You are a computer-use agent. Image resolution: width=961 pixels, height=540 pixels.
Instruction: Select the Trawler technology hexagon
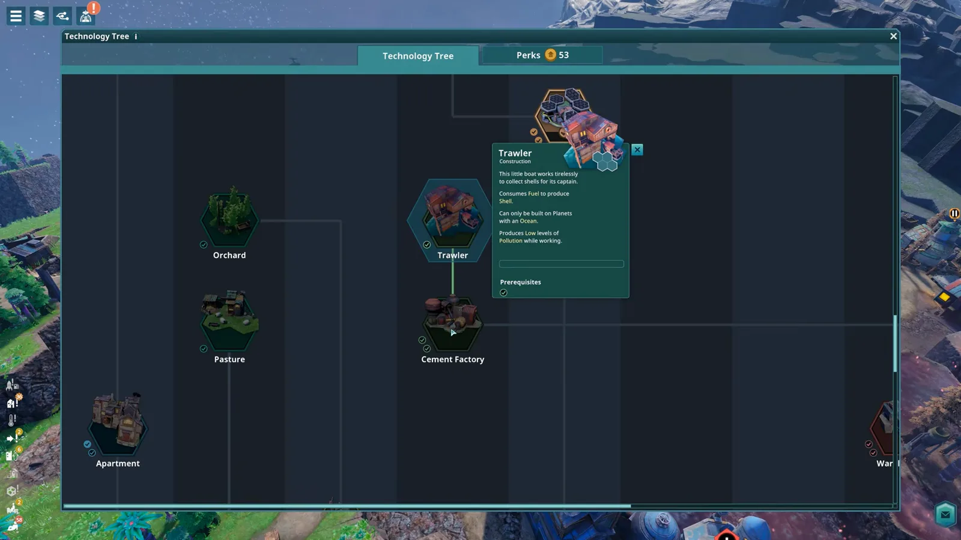[x=452, y=219]
